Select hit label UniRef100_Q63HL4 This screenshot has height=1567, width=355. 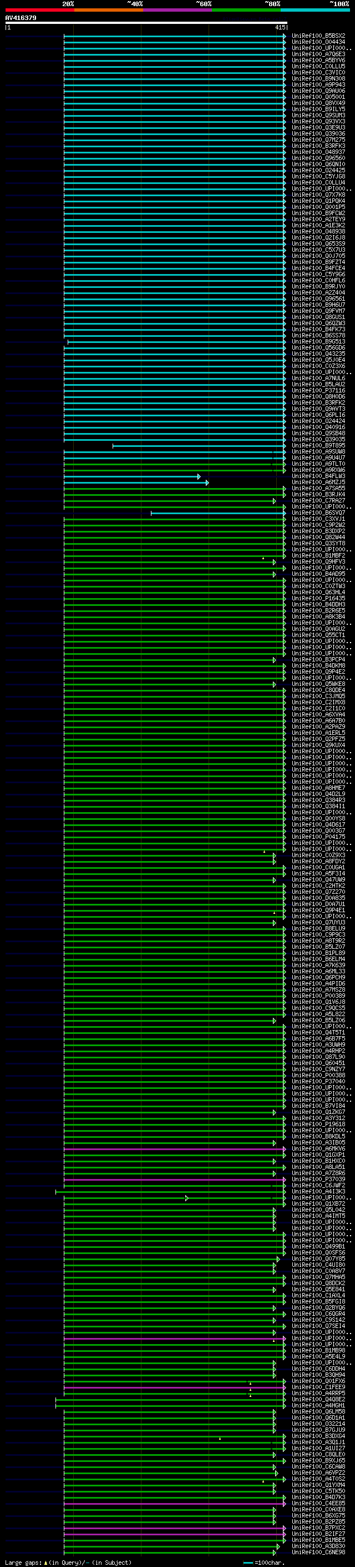click(318, 592)
